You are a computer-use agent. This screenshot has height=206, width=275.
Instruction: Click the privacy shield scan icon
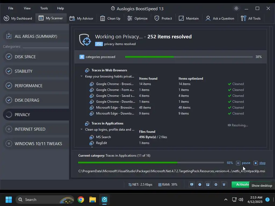coord(85,40)
